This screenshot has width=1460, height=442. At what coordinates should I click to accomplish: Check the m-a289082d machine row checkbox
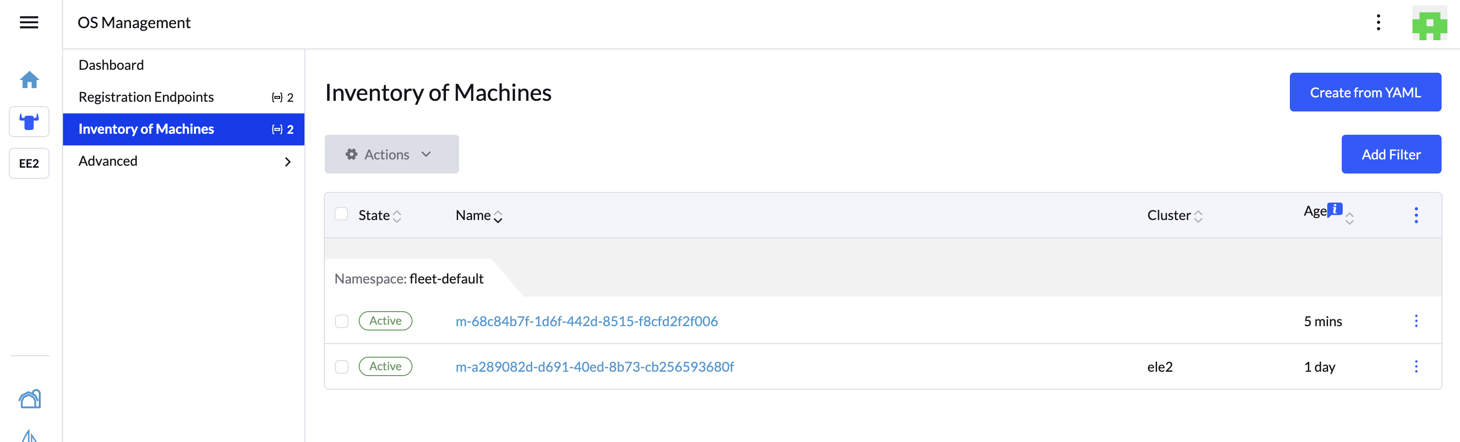(342, 366)
